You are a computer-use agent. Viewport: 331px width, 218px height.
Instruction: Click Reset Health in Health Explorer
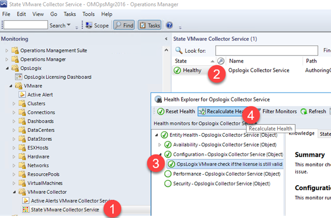tap(176, 111)
